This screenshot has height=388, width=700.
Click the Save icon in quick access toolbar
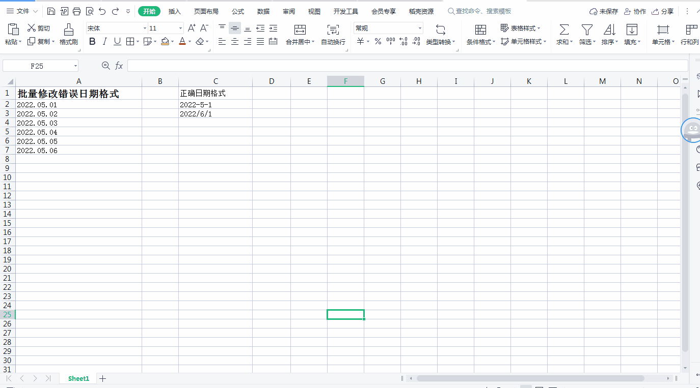click(51, 11)
